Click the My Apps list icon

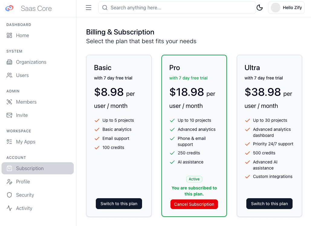[9, 142]
